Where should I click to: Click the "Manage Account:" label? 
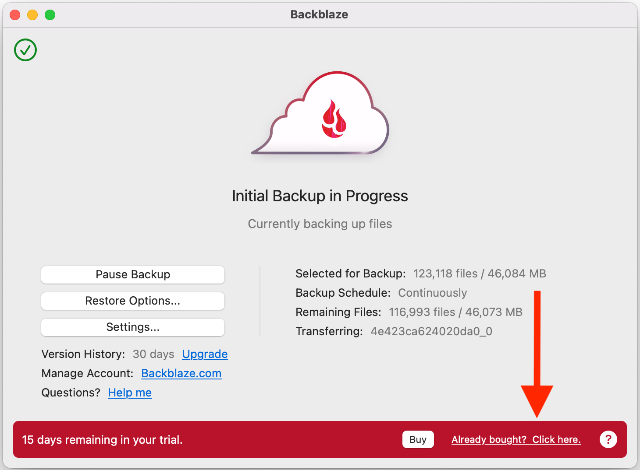(x=87, y=373)
